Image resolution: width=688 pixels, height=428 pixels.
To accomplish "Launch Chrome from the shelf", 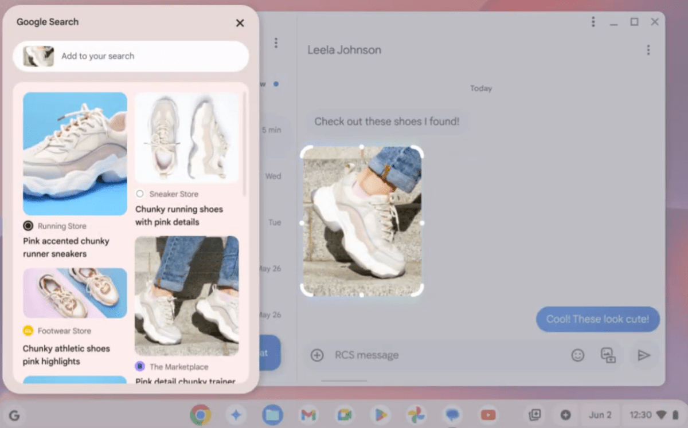I will click(x=201, y=414).
